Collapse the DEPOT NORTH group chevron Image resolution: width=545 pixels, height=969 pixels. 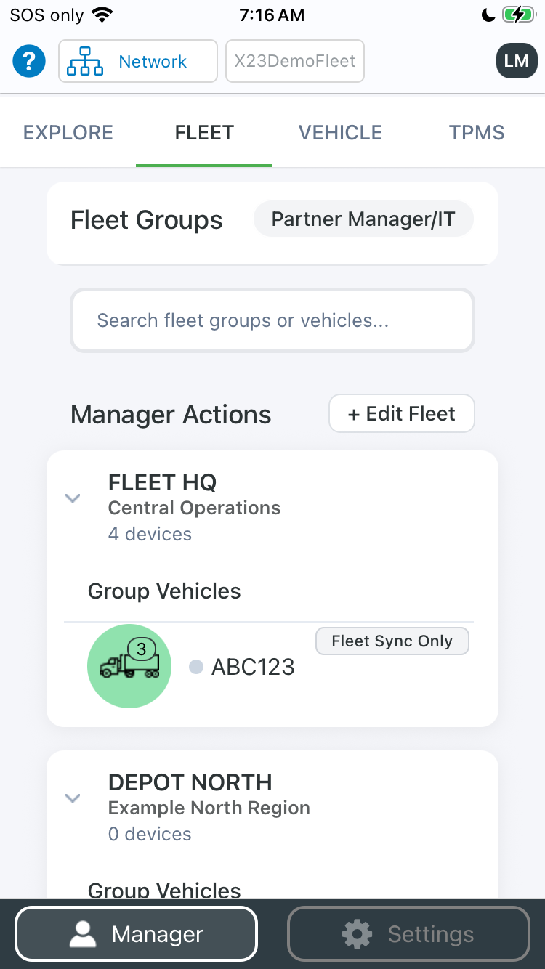(x=72, y=798)
